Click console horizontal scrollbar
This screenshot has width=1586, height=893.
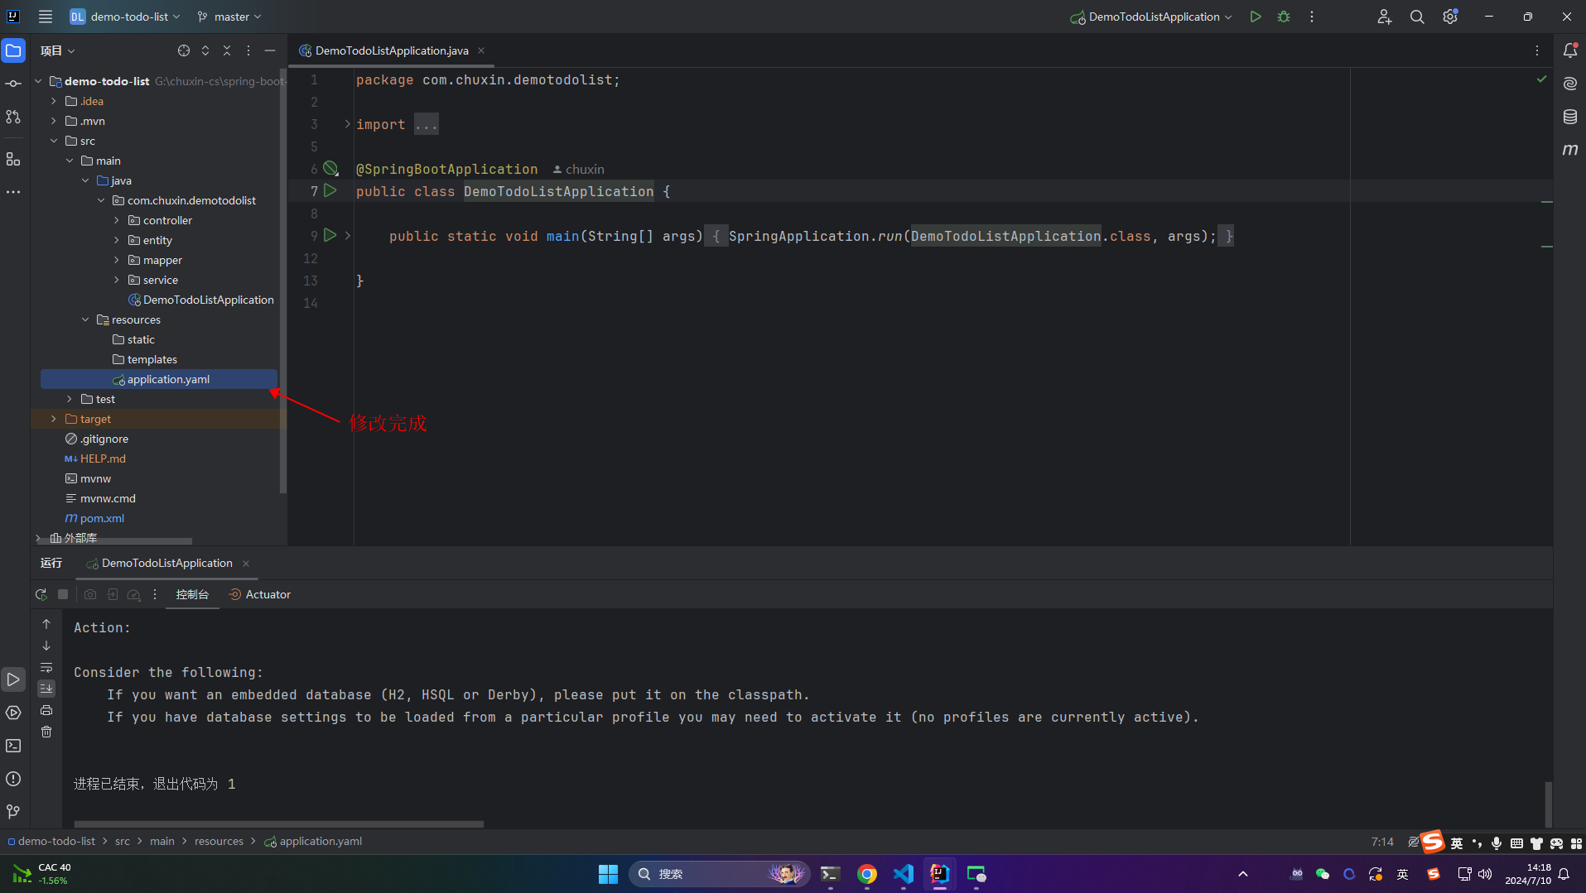[278, 824]
